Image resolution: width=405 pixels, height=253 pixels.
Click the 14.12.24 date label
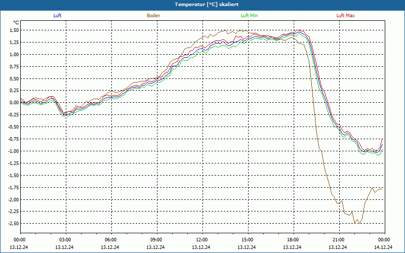(x=383, y=247)
